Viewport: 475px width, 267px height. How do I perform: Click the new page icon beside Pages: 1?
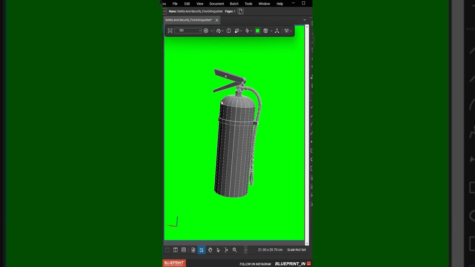pyautogui.click(x=240, y=11)
